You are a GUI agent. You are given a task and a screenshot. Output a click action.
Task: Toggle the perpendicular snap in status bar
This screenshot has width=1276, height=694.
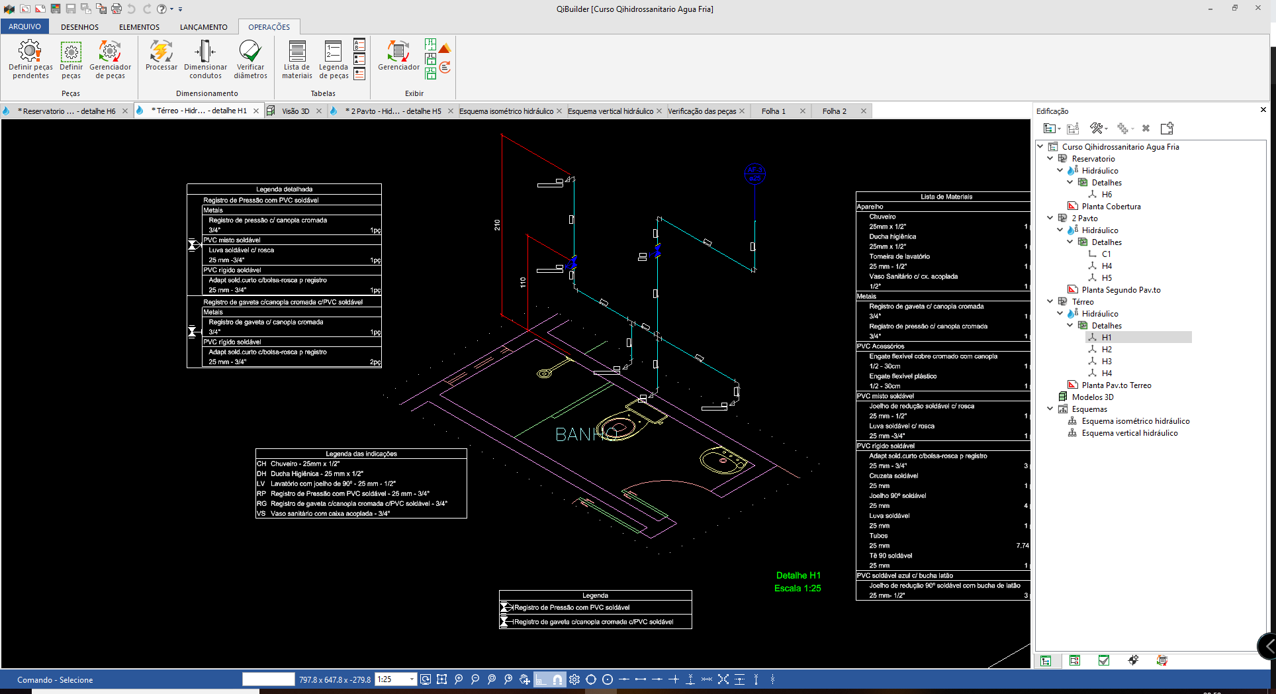tap(690, 679)
